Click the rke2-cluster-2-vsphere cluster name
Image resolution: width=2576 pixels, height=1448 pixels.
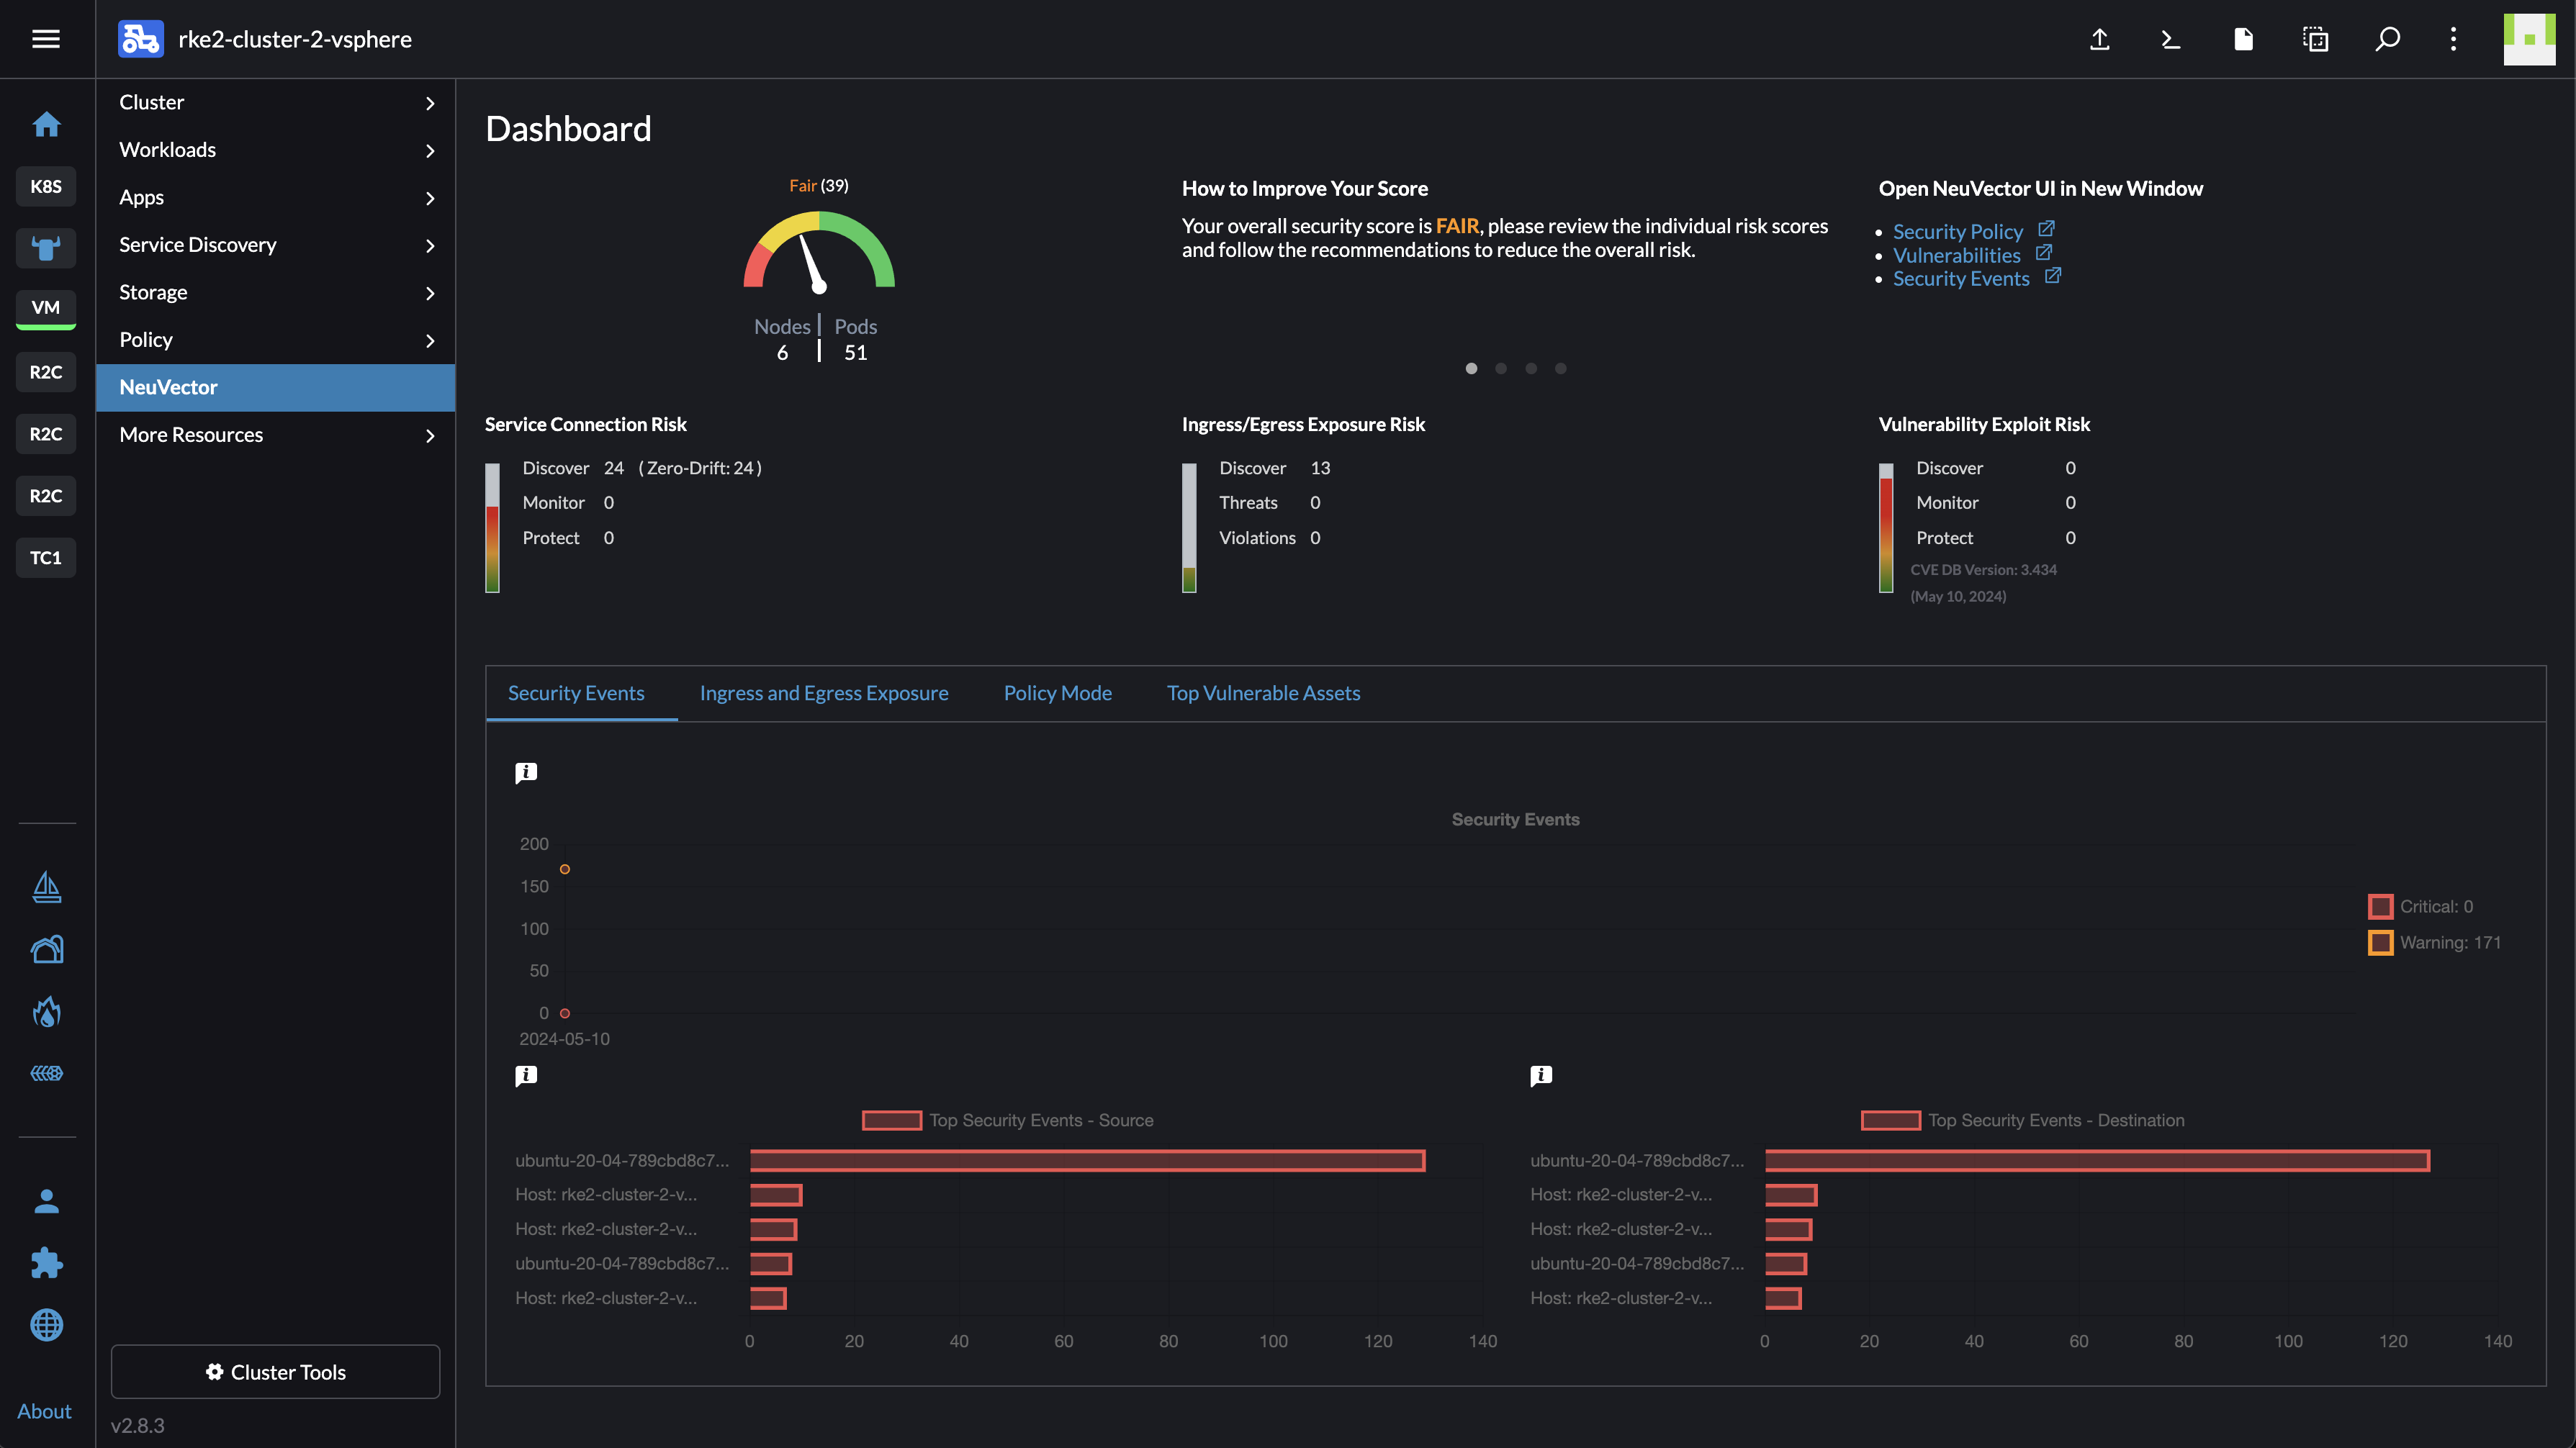tap(295, 39)
